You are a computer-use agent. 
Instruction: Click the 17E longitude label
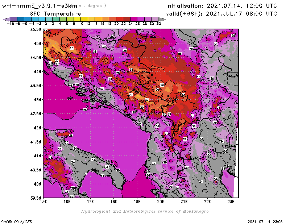pyautogui.click(x=90, y=202)
